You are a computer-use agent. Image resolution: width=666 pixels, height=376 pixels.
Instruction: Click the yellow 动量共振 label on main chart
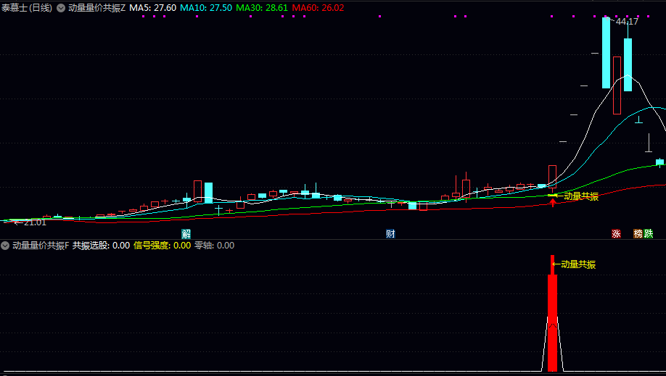pos(580,196)
